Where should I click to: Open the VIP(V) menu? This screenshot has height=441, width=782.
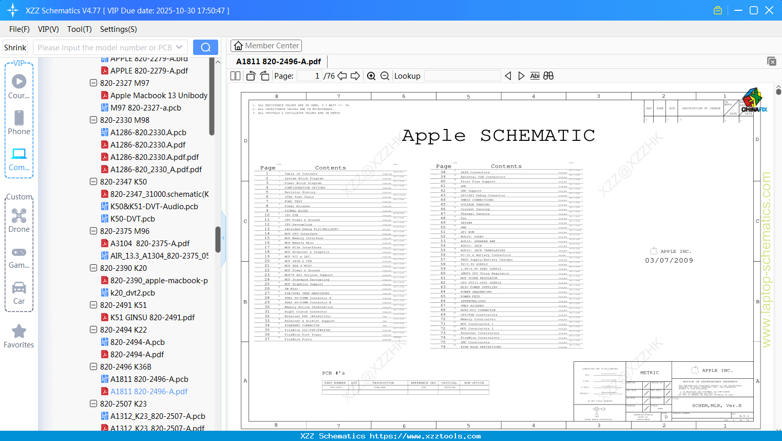(x=48, y=29)
